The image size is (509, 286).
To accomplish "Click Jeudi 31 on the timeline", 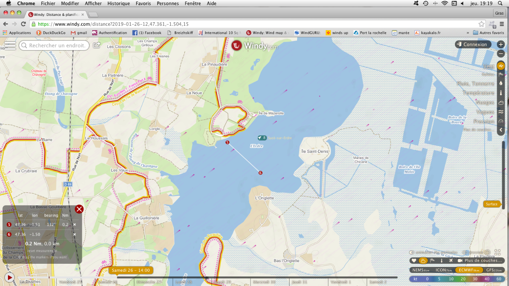I will pos(299,282).
